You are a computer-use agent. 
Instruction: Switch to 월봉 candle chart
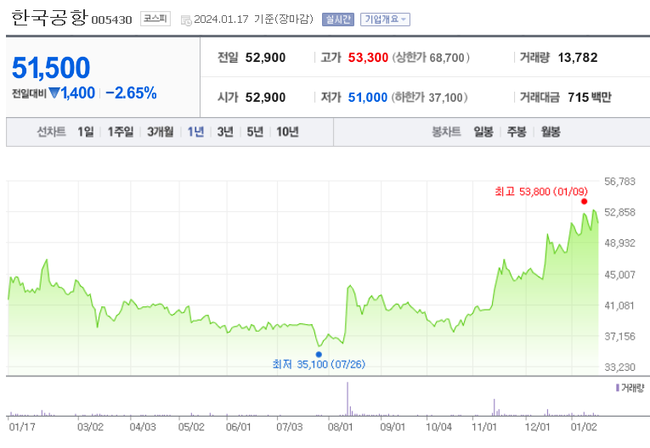pos(551,132)
